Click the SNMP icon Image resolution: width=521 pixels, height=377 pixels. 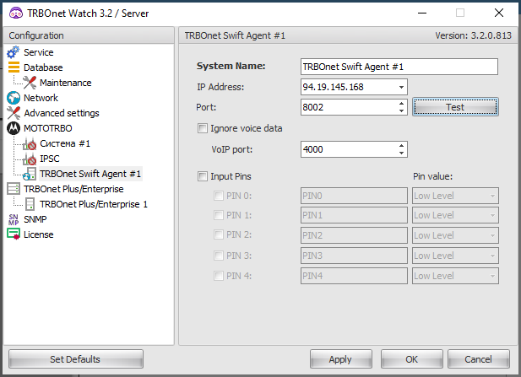(14, 219)
